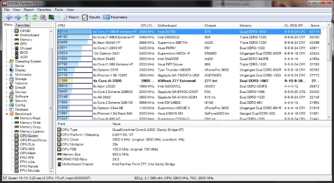The width and height of the screenshot is (334, 183).
Task: Select CPUID in the tree
Action: pos(25,31)
